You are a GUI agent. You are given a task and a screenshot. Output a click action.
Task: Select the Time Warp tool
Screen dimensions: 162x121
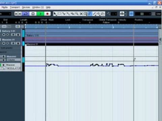tap(85, 14)
